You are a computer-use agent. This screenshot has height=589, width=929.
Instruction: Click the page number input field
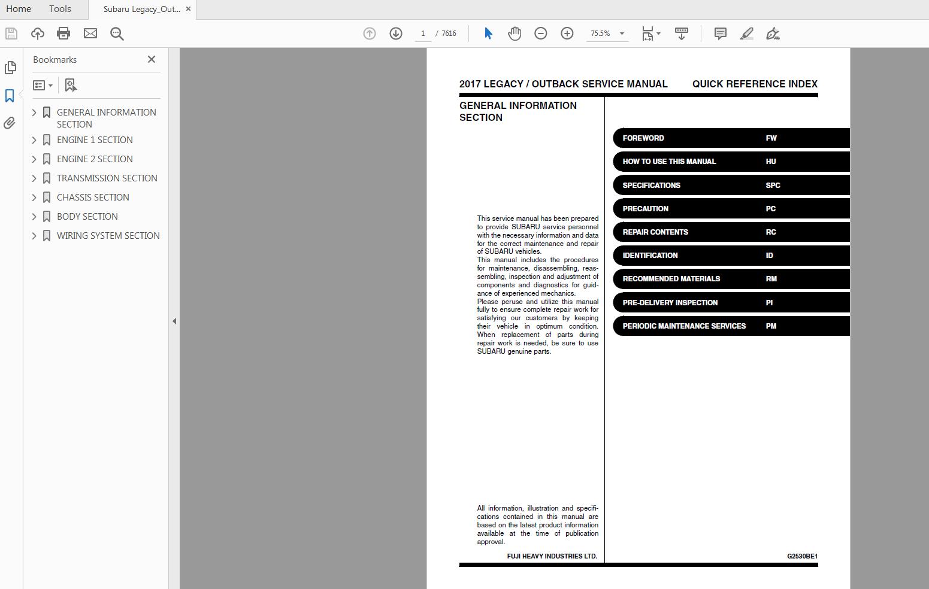click(423, 34)
